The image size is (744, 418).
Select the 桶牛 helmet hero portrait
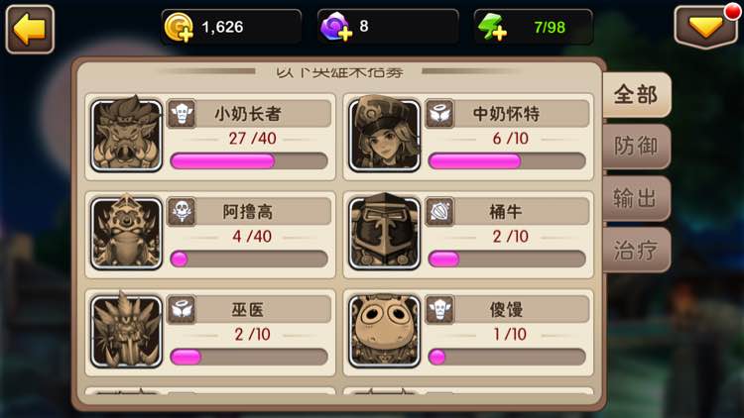coord(384,234)
